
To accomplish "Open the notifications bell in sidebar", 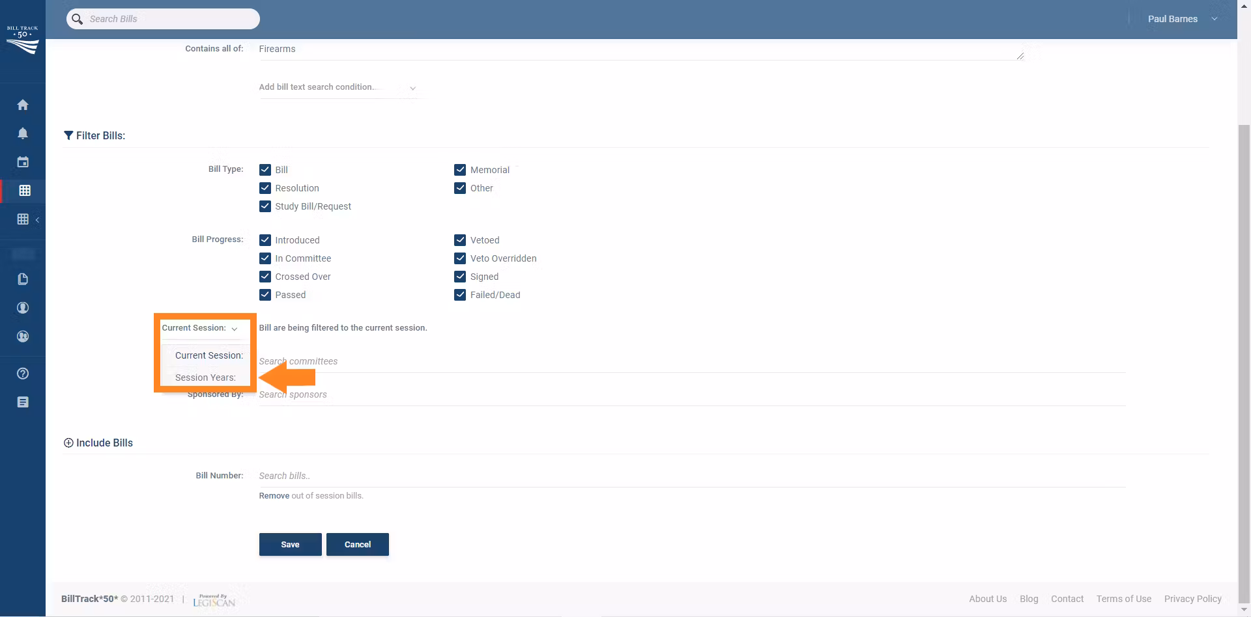I will point(23,133).
